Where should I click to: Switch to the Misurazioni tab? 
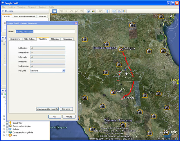click(67, 39)
